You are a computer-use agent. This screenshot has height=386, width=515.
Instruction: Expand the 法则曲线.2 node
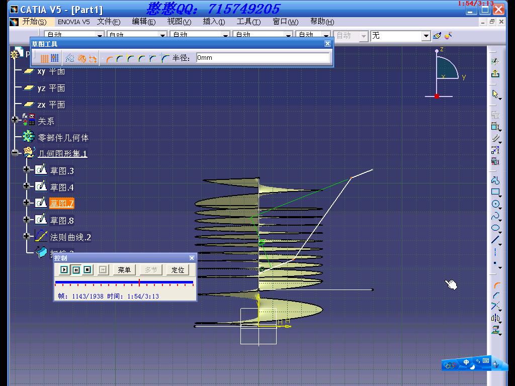point(27,236)
